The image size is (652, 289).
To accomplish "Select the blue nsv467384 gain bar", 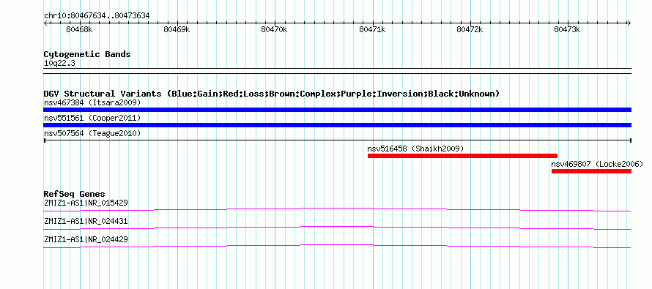I will pyautogui.click(x=337, y=110).
